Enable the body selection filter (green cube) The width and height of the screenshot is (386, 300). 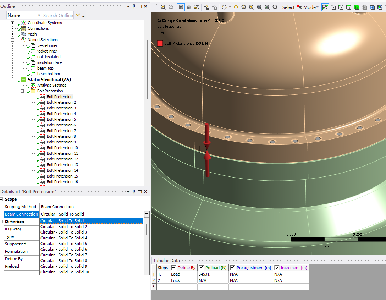[x=357, y=7]
